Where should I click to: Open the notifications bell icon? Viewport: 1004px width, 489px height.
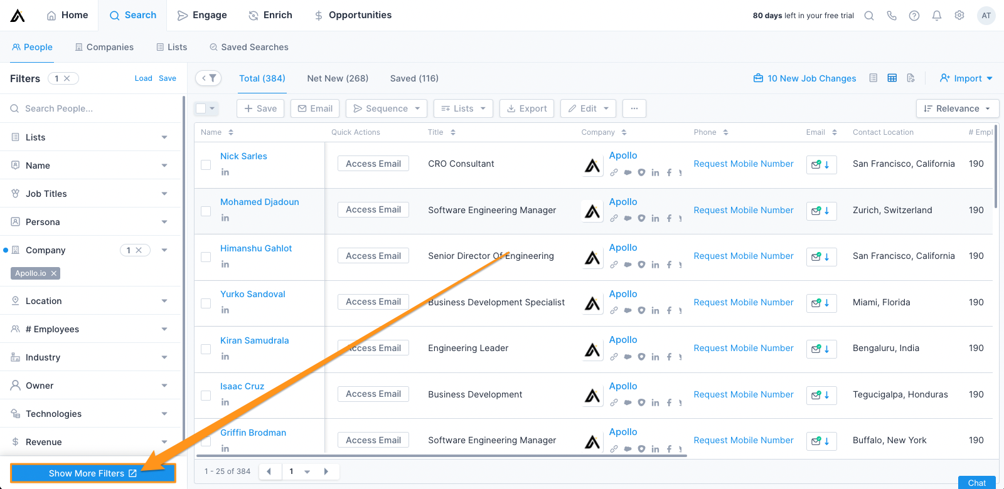[x=937, y=16]
